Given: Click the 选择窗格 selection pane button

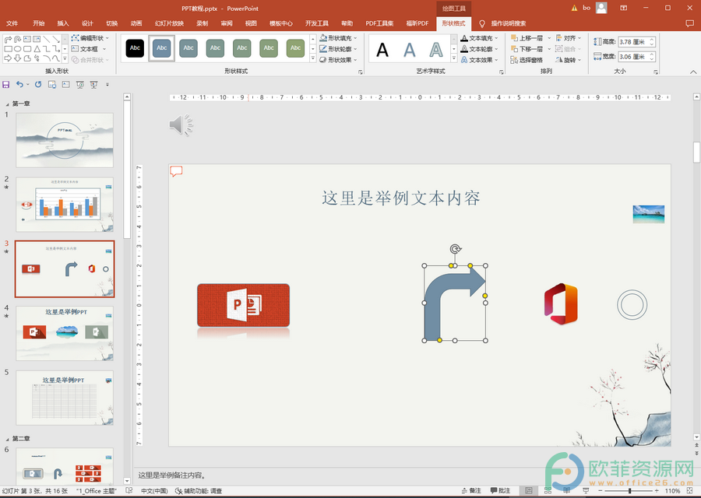Looking at the screenshot, I should pos(527,59).
